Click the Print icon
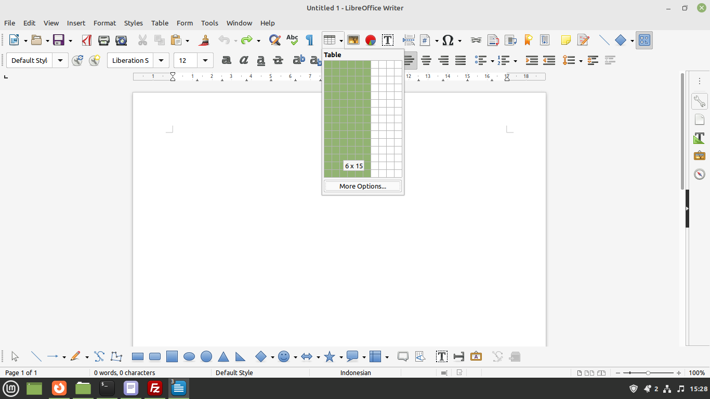This screenshot has width=710, height=399. pos(104,40)
